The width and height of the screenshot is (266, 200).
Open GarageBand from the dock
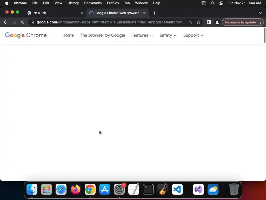163,189
